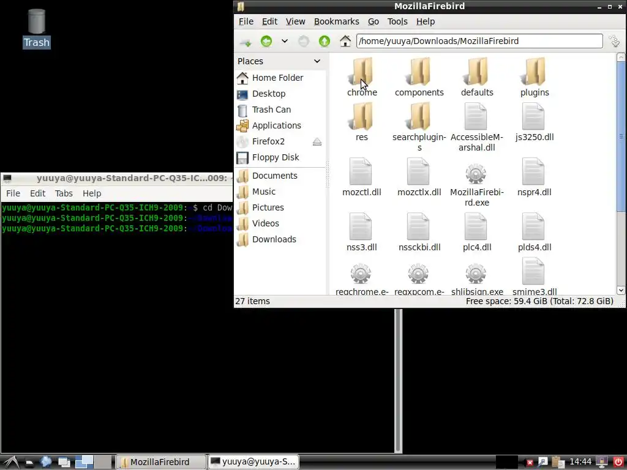Select the searchplugins folder
The image size is (627, 470).
coord(419,116)
